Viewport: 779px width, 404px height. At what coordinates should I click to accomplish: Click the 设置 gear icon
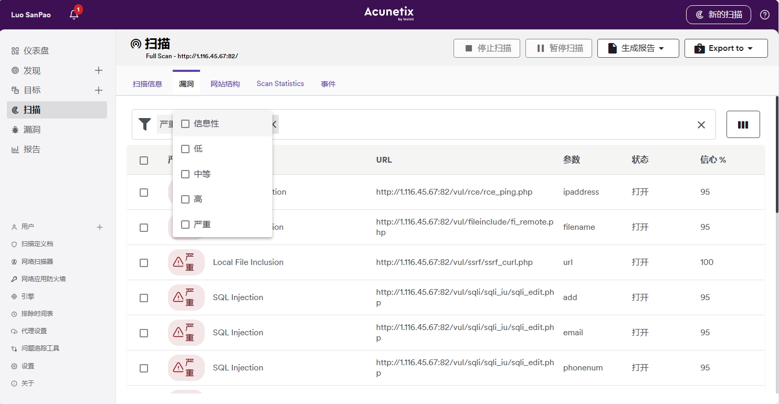point(14,366)
